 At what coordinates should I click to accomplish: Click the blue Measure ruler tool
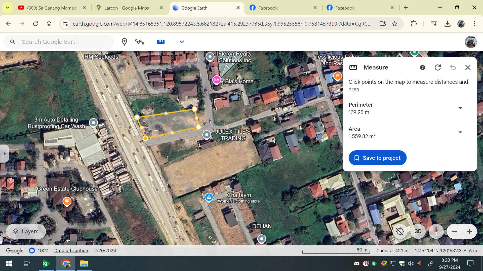point(161,42)
